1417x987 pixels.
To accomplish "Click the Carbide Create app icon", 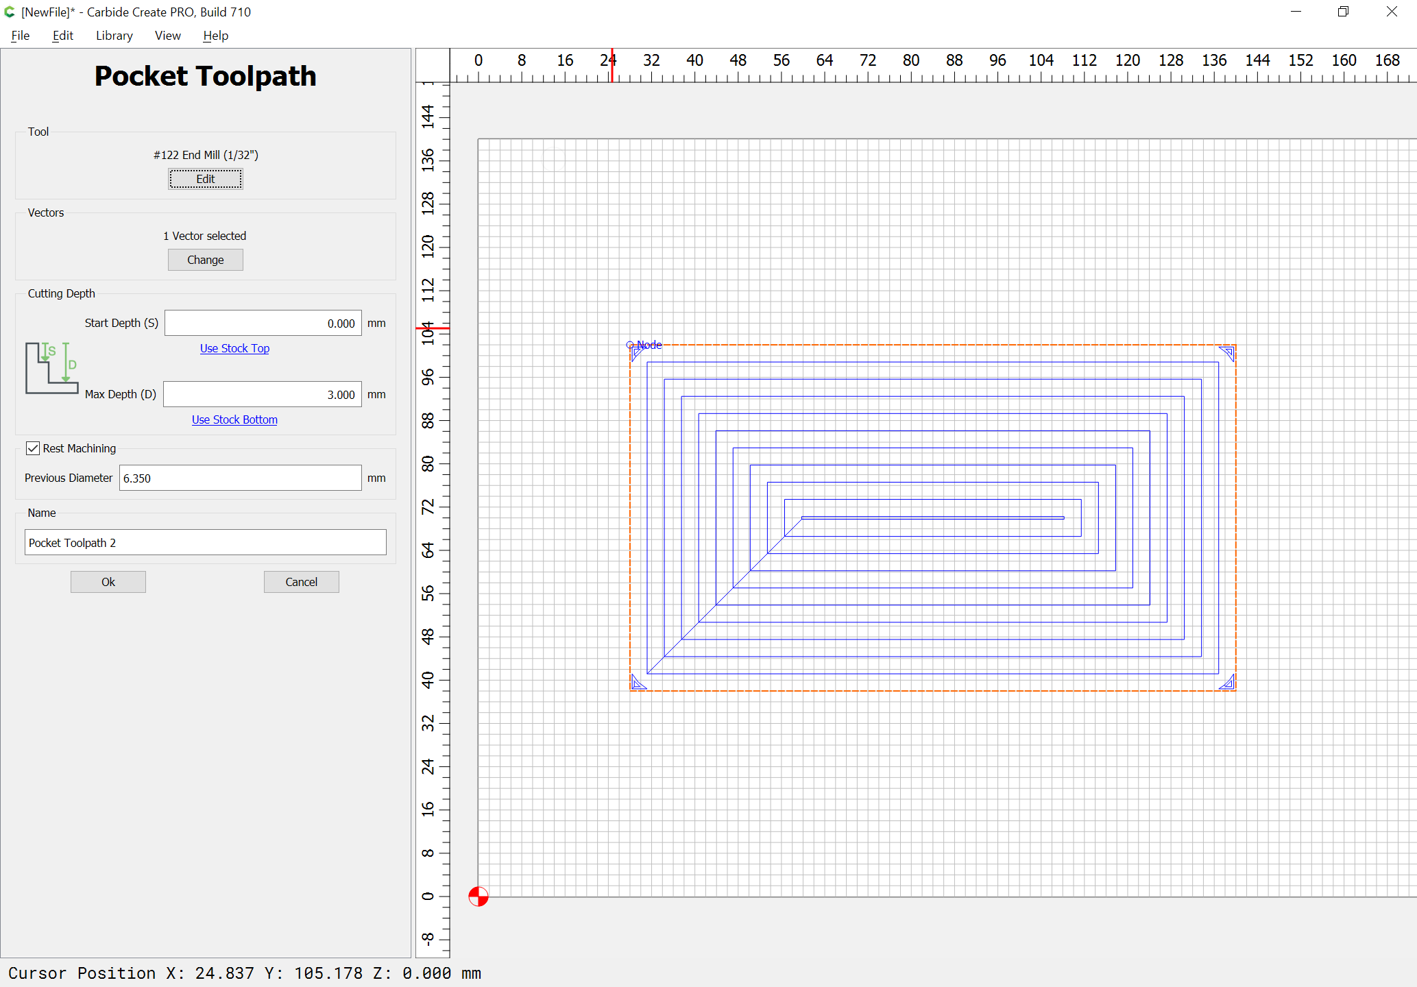I will click(x=10, y=12).
